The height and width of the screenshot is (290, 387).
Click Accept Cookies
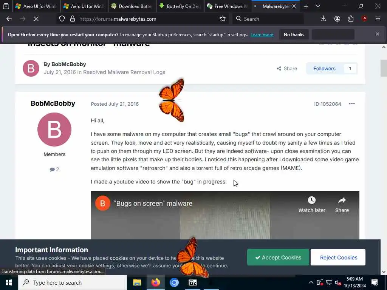pos(278,258)
